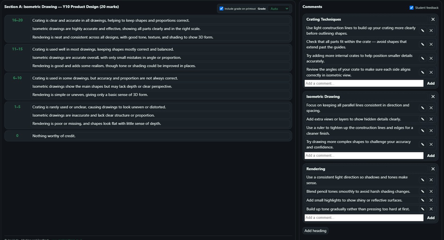Edit the 'Blend pencil tones smoothly' comment
The height and width of the screenshot is (240, 444).
pos(422,191)
